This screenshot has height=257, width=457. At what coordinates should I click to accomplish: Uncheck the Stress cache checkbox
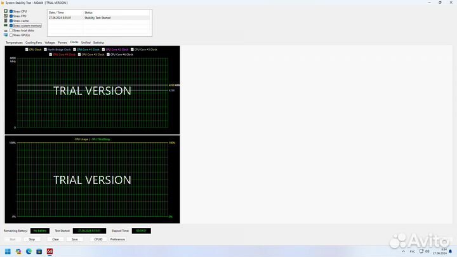point(11,21)
